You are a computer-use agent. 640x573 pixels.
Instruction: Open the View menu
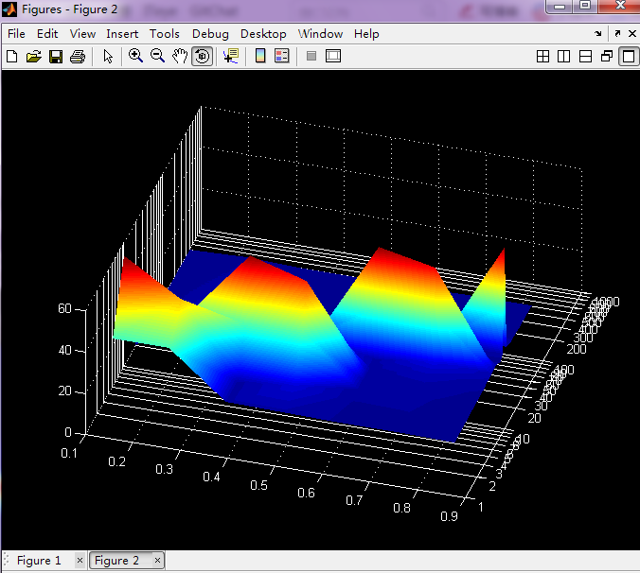pos(82,34)
